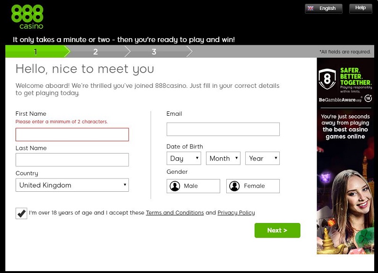Image resolution: width=378 pixels, height=273 pixels.
Task: Click the 'It only takes a minute or two' tagline
Action: point(124,40)
